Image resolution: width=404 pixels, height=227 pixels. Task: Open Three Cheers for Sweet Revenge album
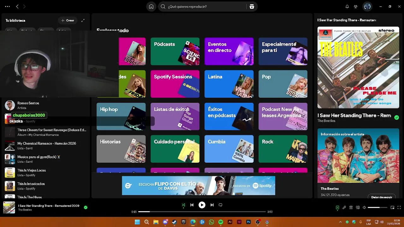[x=46, y=132]
